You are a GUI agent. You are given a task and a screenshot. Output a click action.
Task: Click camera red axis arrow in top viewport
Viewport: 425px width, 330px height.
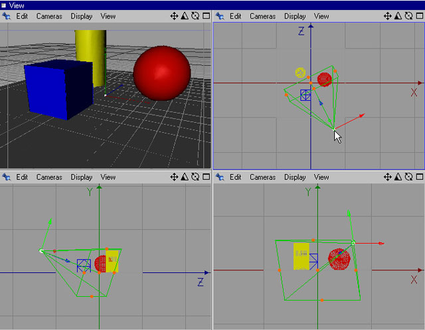click(362, 116)
